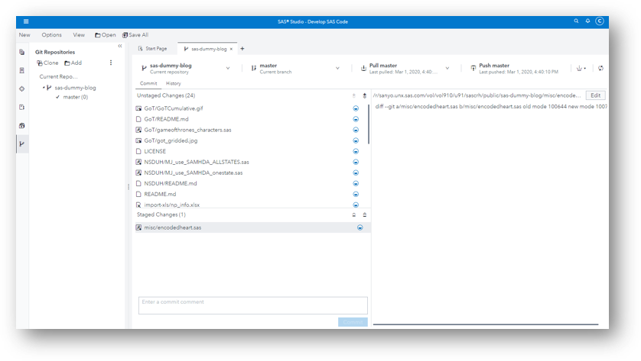Click Push master button
The image size is (641, 361).
point(514,68)
